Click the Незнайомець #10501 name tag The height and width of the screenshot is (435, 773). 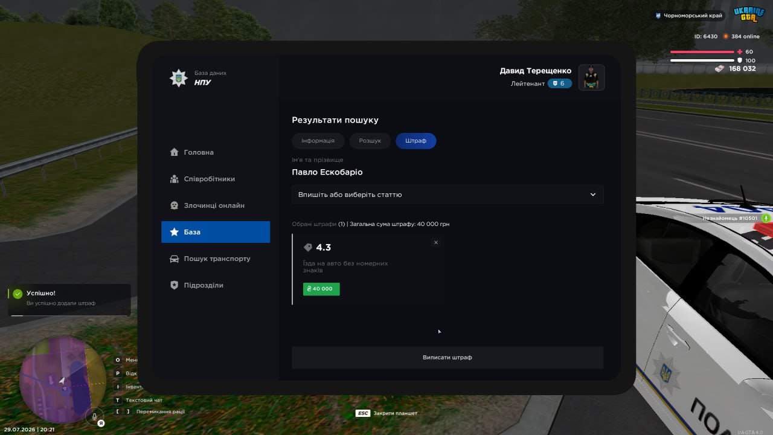click(730, 218)
